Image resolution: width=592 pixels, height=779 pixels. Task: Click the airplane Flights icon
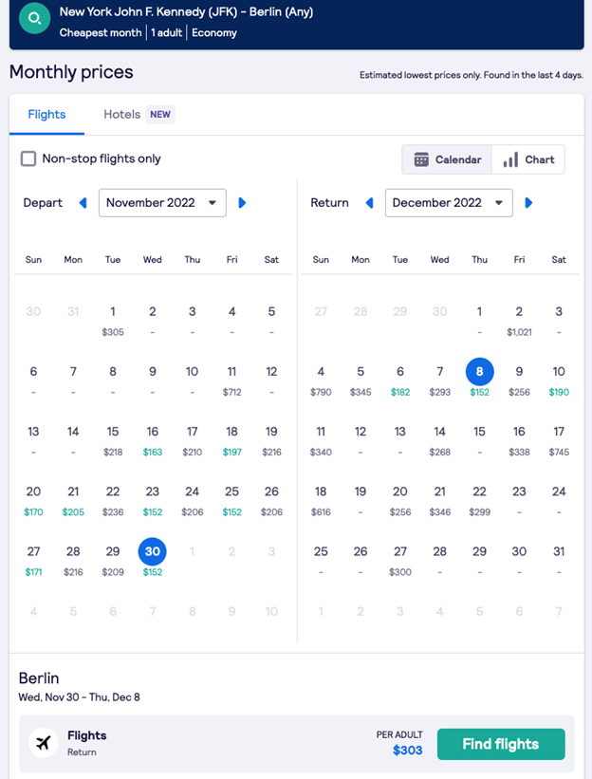tap(44, 743)
